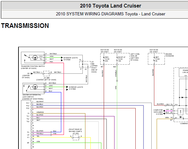This screenshot has width=188, height=149.
Task: Click 'HOT IN ON OR START' above MET fuse
Action: [x=154, y=51]
